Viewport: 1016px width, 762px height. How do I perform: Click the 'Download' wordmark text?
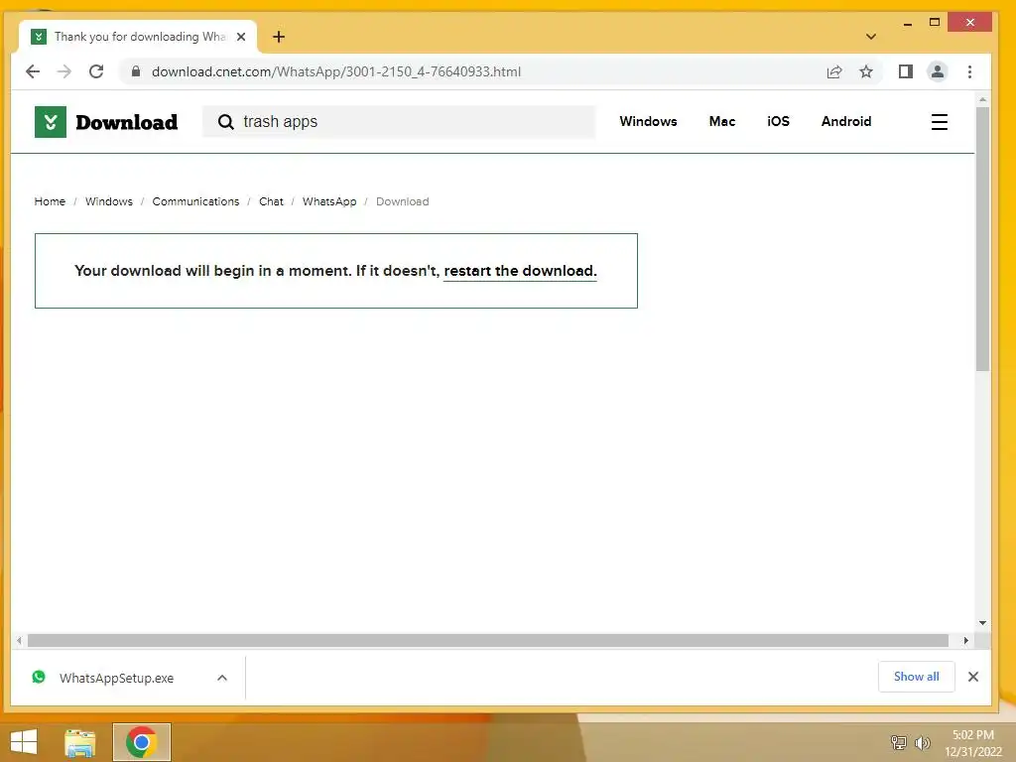[126, 122]
